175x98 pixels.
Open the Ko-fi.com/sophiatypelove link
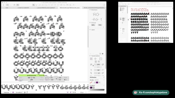click(x=151, y=93)
